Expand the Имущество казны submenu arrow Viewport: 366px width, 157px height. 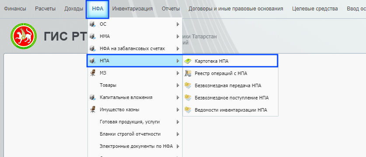[x=178, y=109]
